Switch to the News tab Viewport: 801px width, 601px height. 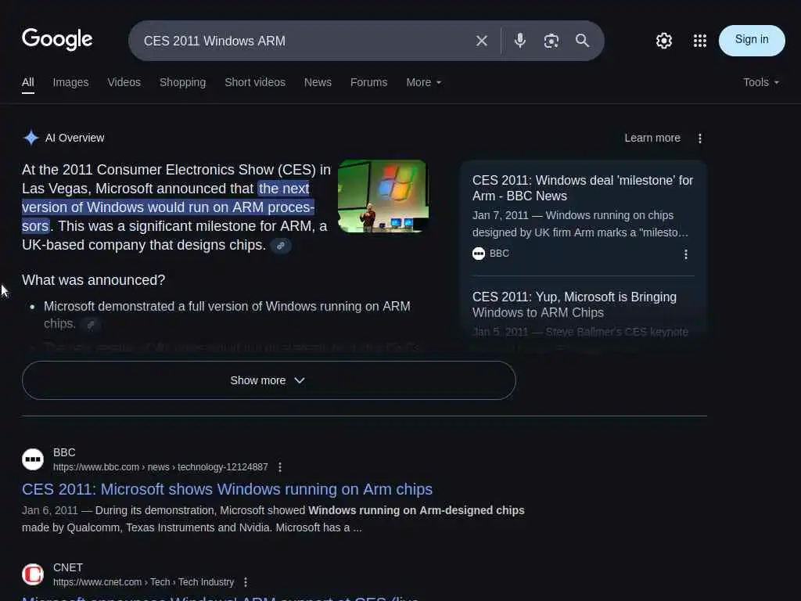click(x=318, y=83)
